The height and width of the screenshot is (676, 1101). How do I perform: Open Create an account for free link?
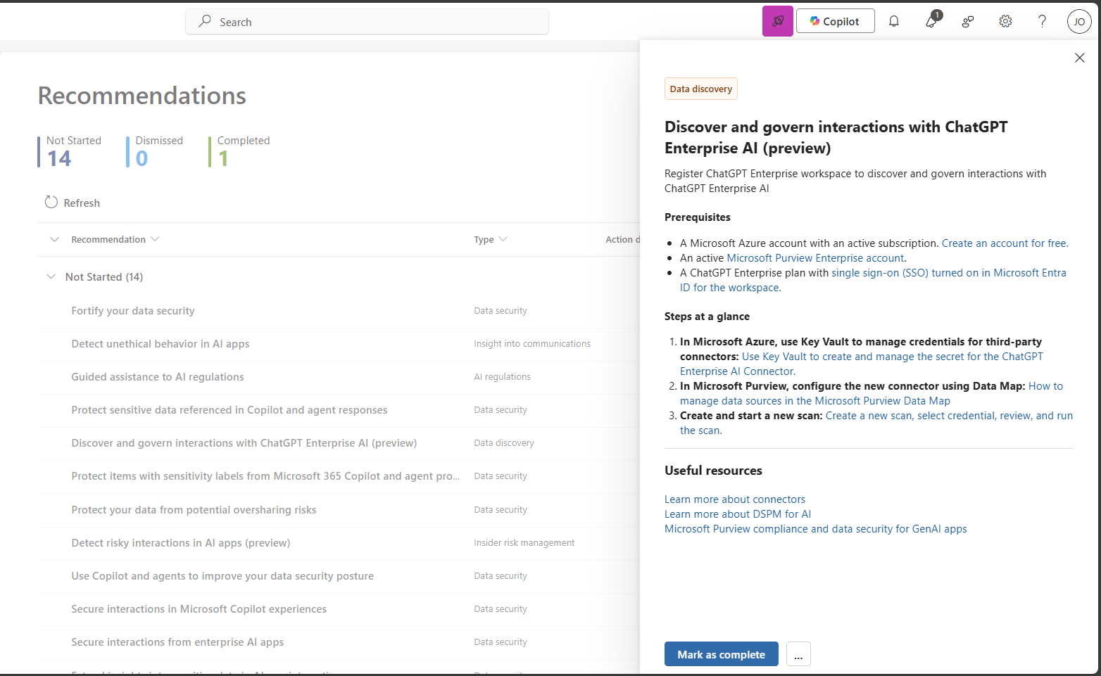point(1005,243)
